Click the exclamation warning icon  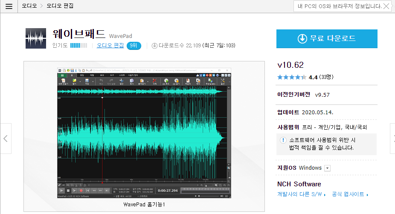283,140
